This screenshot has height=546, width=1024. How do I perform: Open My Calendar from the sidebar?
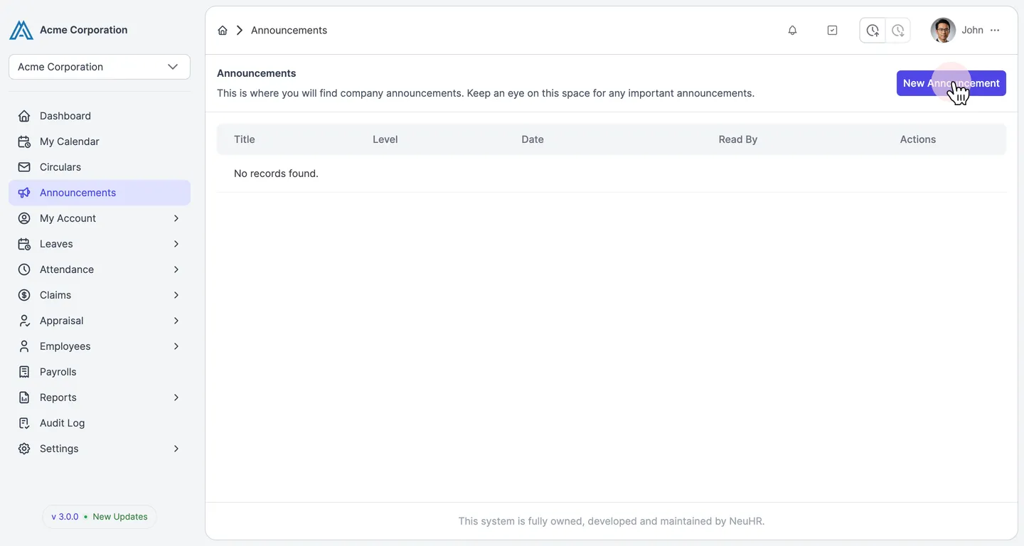[x=100, y=141]
